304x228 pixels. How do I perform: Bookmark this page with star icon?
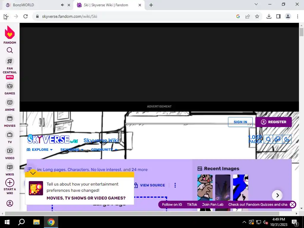coord(257,17)
